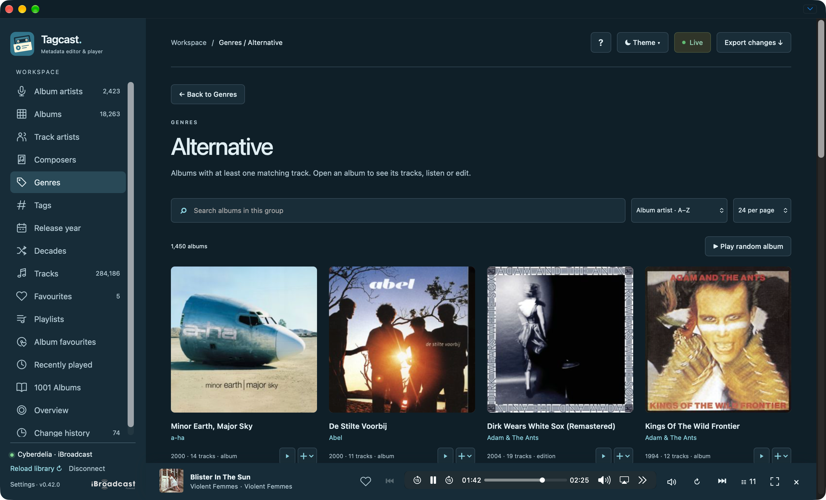Expand add menu for Kings Of The Wild Frontier
The width and height of the screenshot is (826, 500).
[781, 456]
